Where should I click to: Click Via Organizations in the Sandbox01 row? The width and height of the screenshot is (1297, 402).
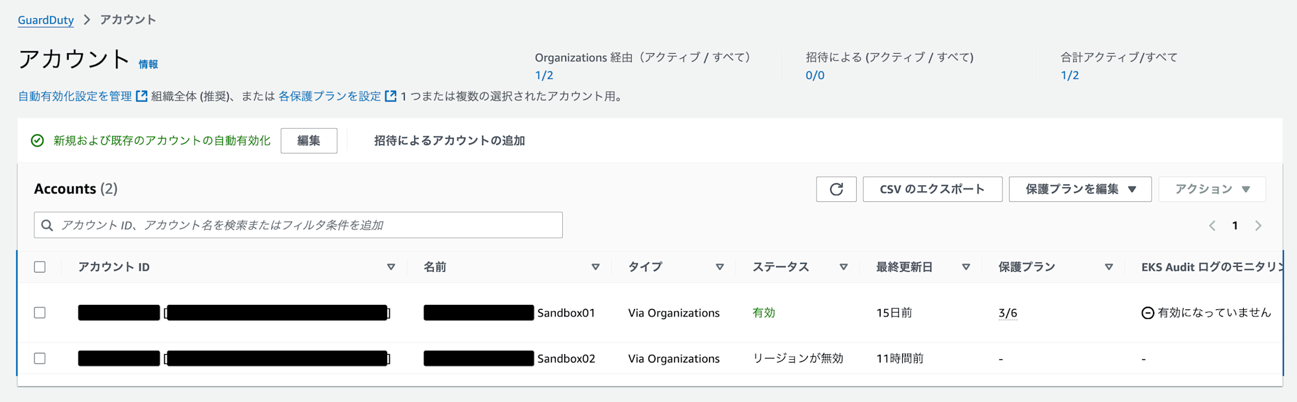coord(674,313)
